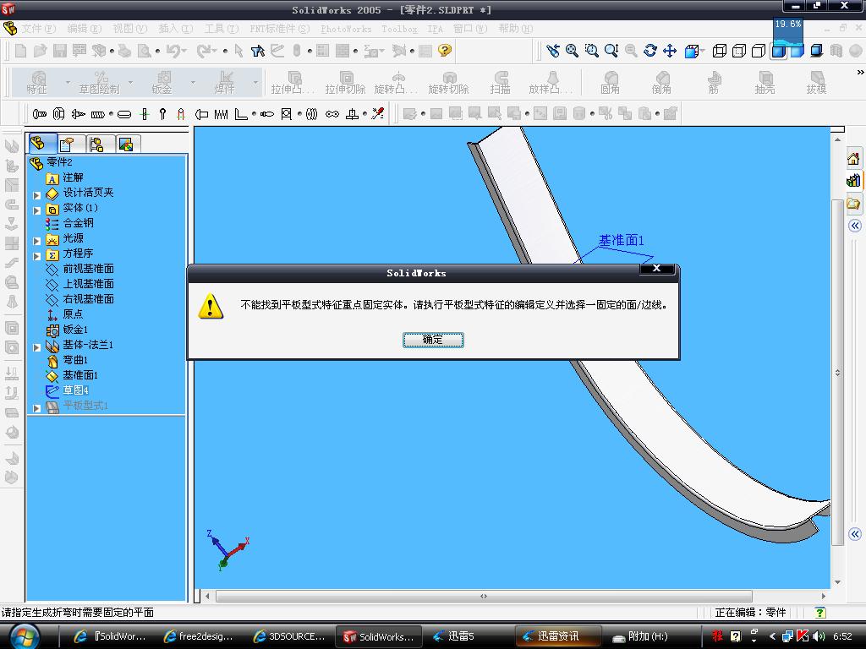Click the Rotate View icon
Screen dimensions: 866x649
(x=650, y=51)
